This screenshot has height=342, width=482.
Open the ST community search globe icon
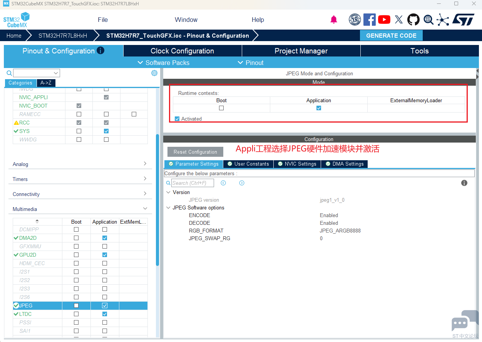click(428, 20)
